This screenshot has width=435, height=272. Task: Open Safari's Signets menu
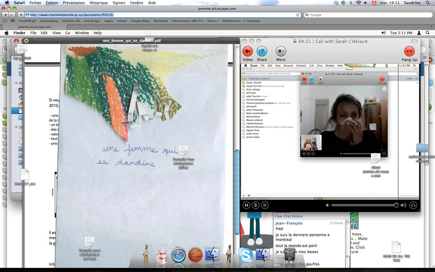click(119, 3)
